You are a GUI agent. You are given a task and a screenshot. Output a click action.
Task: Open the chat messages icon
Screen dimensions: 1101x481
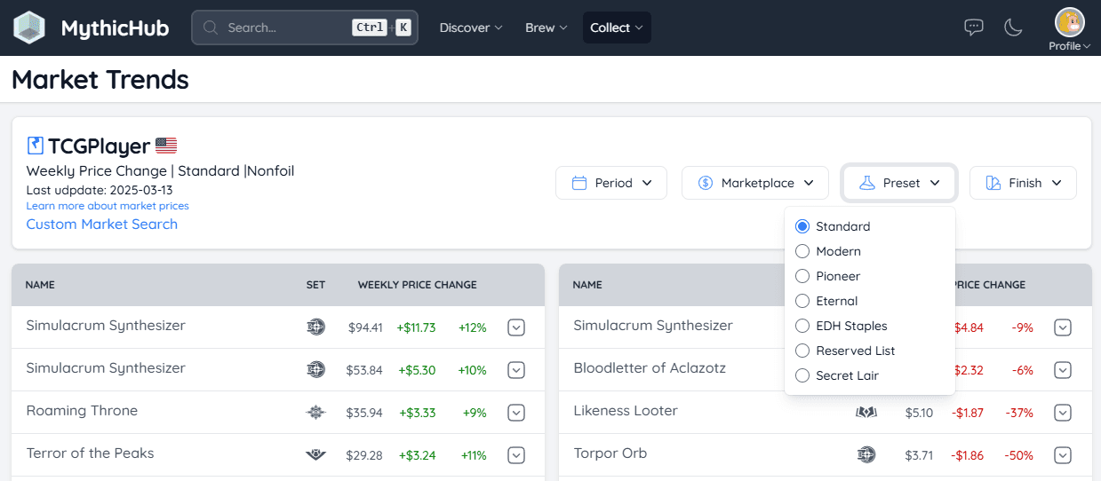click(974, 28)
